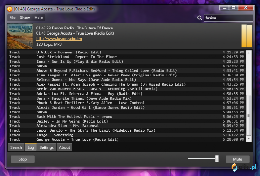Switch to the Search tab

[x=16, y=147]
